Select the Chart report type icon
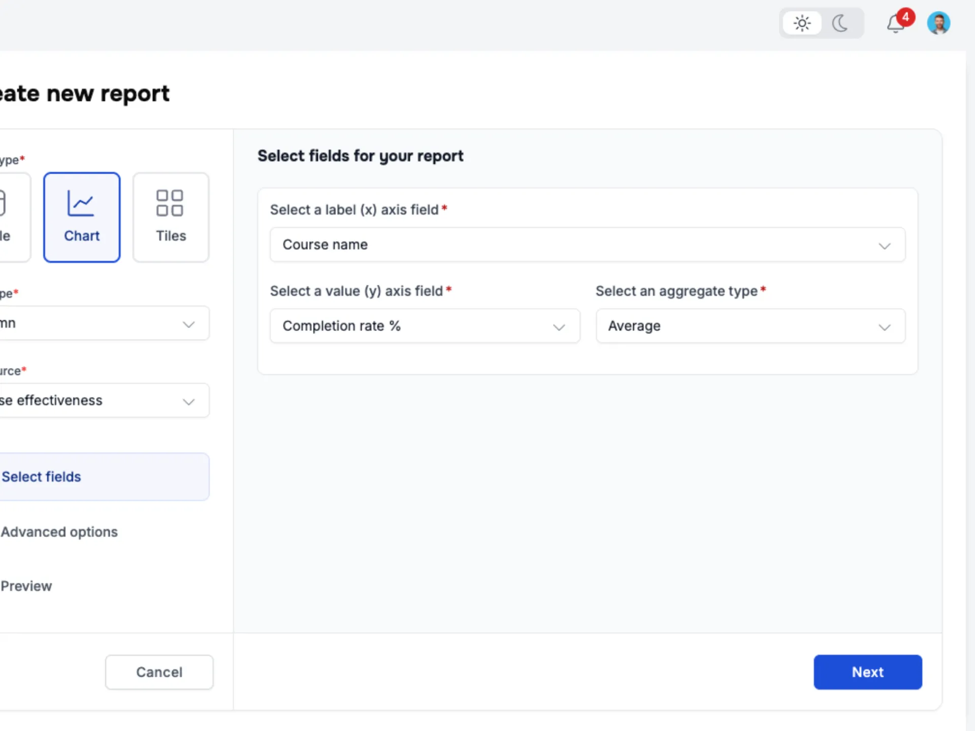Screen dimensions: 975x731 point(82,217)
